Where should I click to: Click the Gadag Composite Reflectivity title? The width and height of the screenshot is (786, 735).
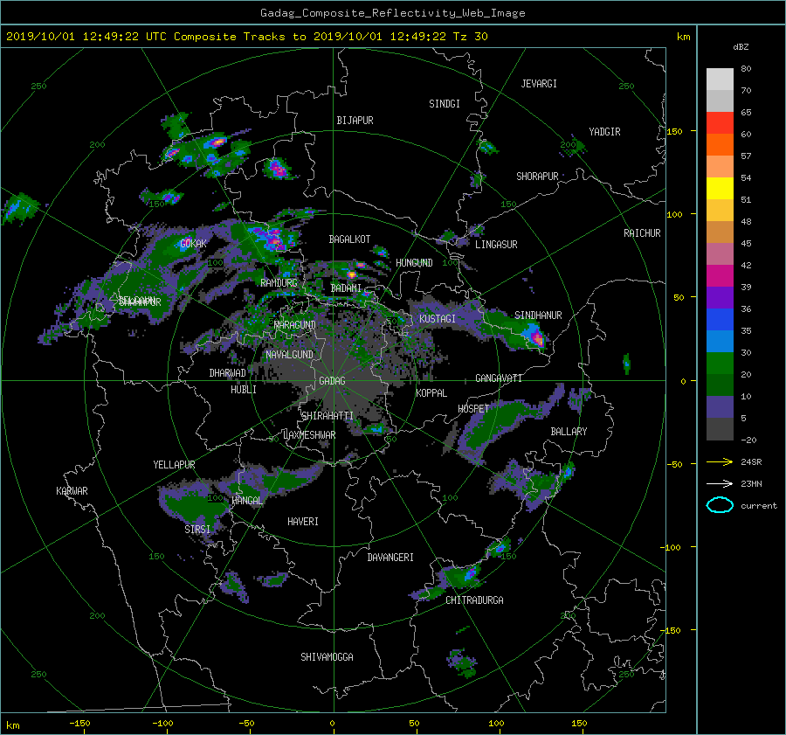[393, 13]
